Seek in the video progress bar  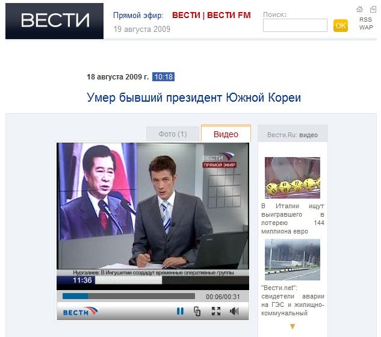(129, 296)
